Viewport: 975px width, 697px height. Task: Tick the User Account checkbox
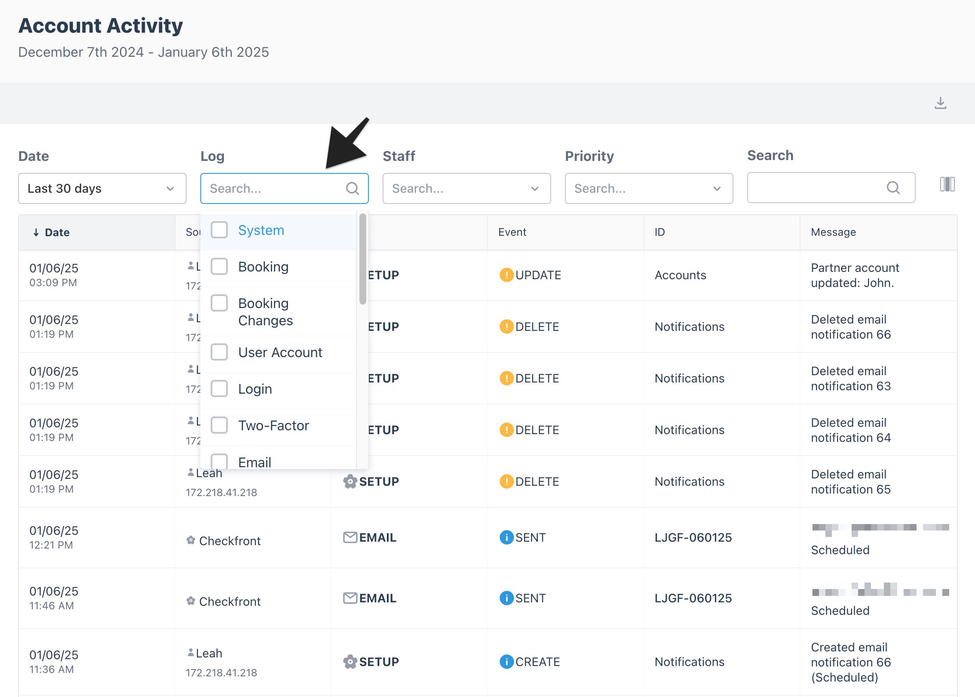click(219, 352)
